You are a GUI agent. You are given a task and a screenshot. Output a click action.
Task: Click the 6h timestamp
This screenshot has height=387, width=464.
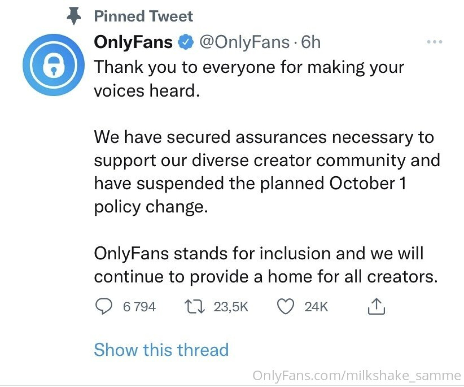(311, 42)
